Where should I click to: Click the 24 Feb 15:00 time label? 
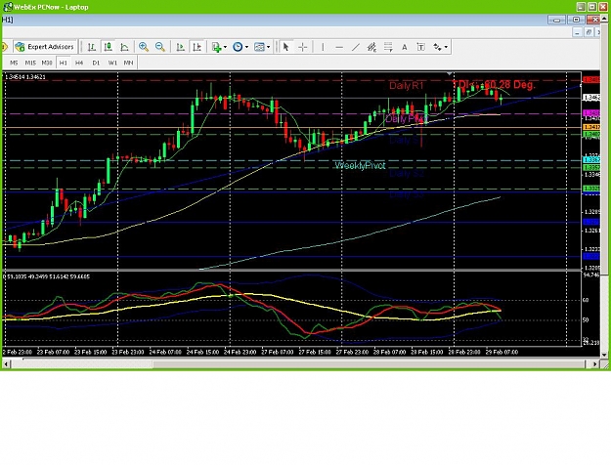point(202,352)
